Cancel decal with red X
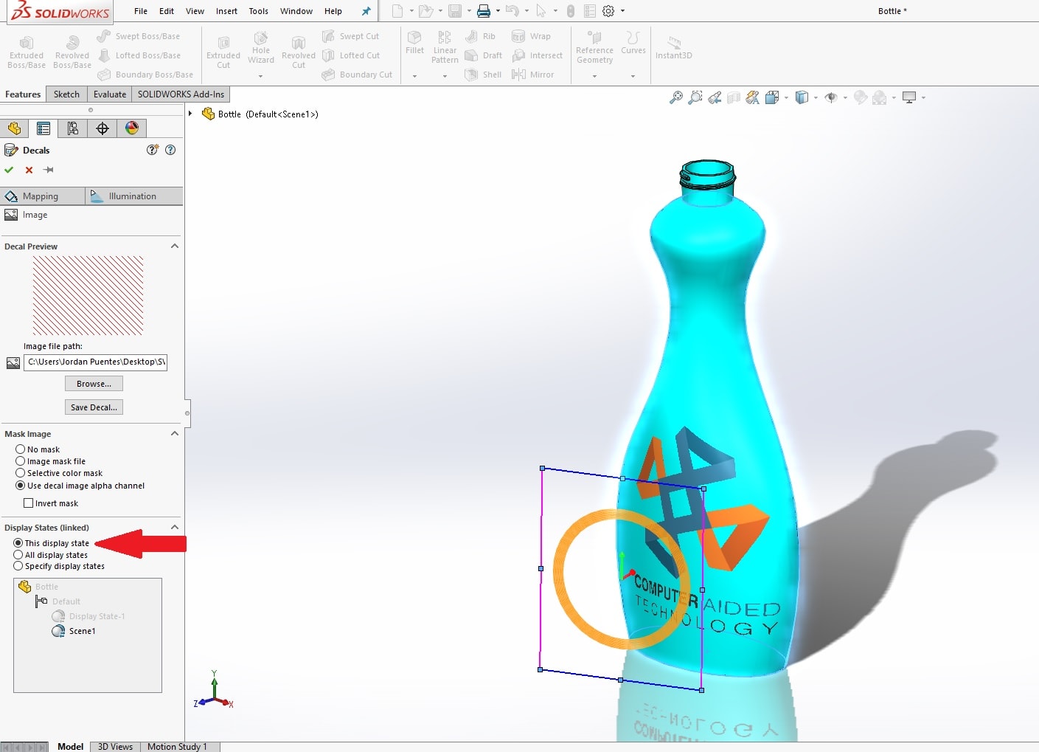 (x=29, y=170)
